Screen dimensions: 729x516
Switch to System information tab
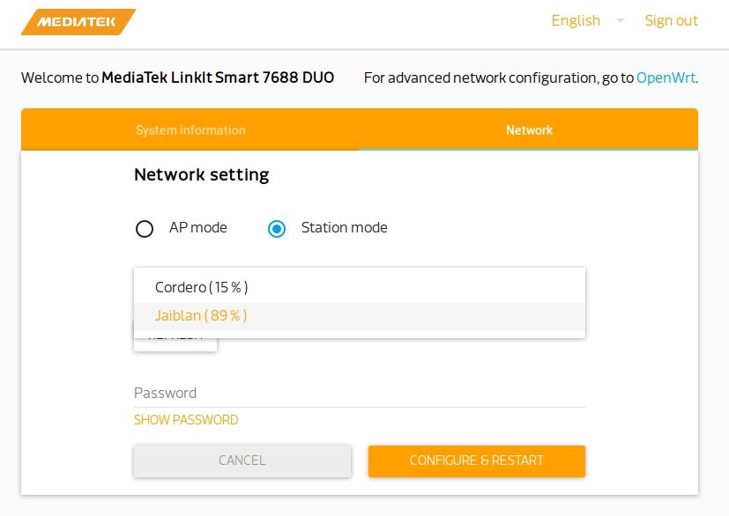coord(190,130)
